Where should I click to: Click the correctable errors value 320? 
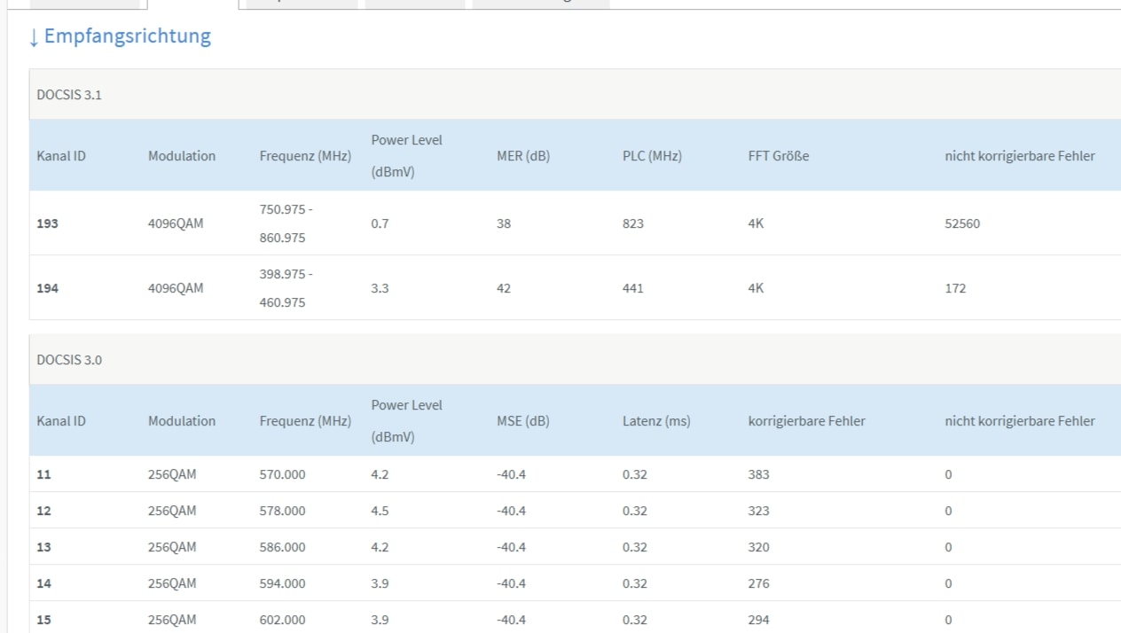click(758, 547)
